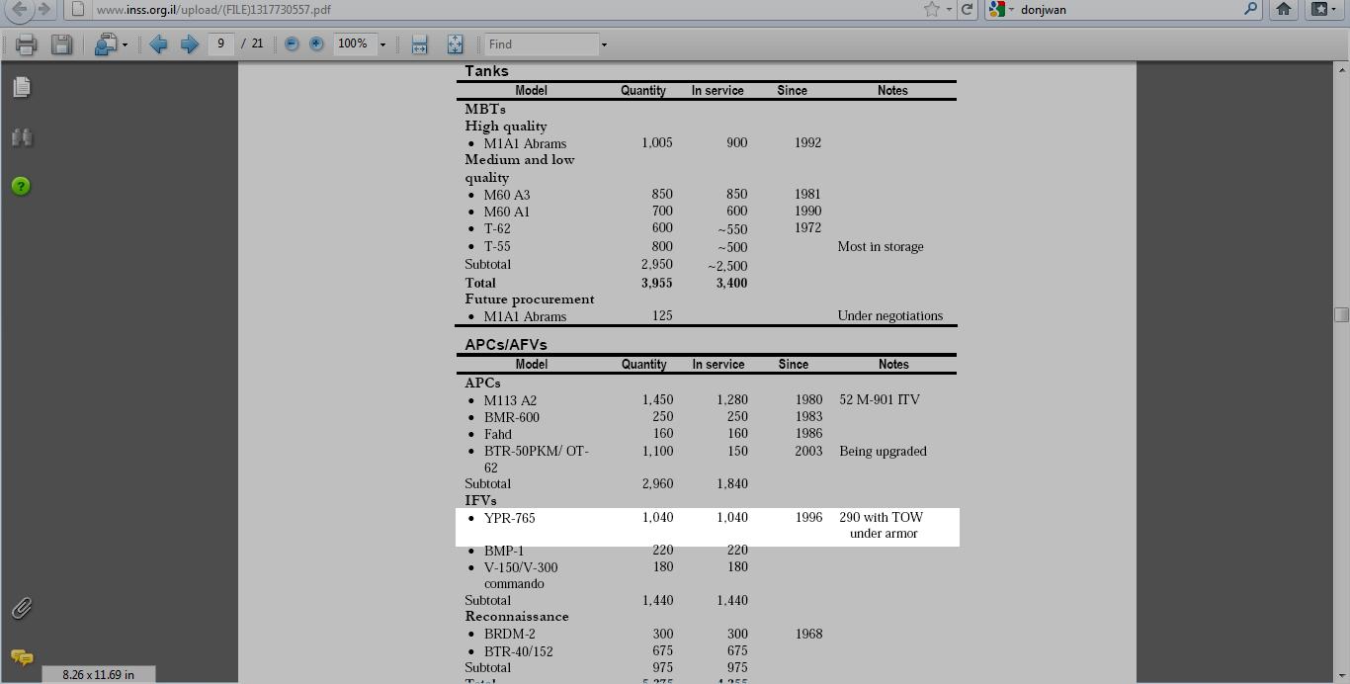This screenshot has height=684, width=1350.
Task: Click the note "Most in storage"
Action: point(881,247)
